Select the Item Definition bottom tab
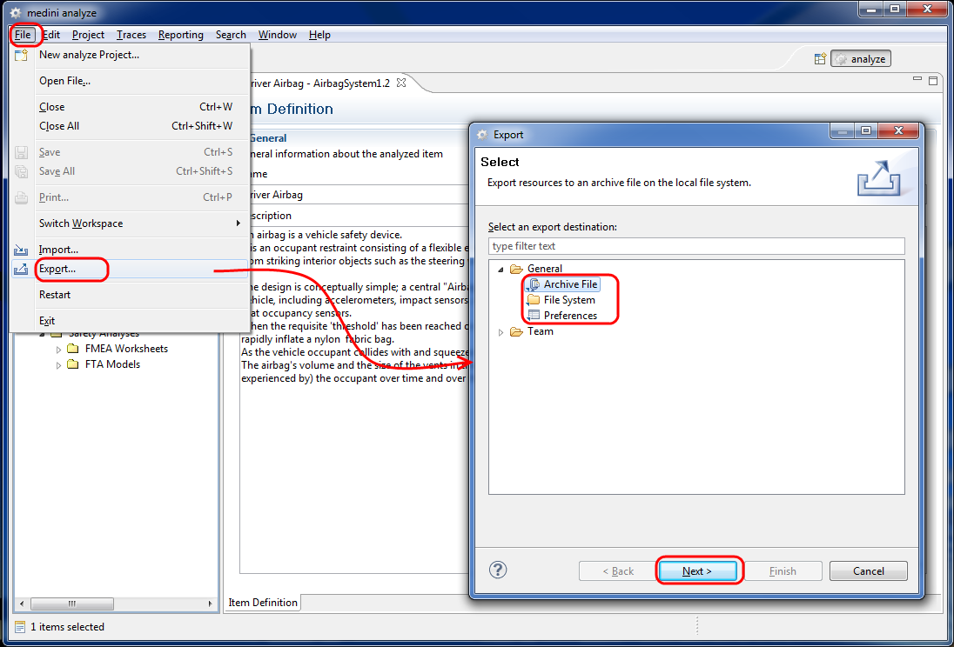 [x=263, y=603]
